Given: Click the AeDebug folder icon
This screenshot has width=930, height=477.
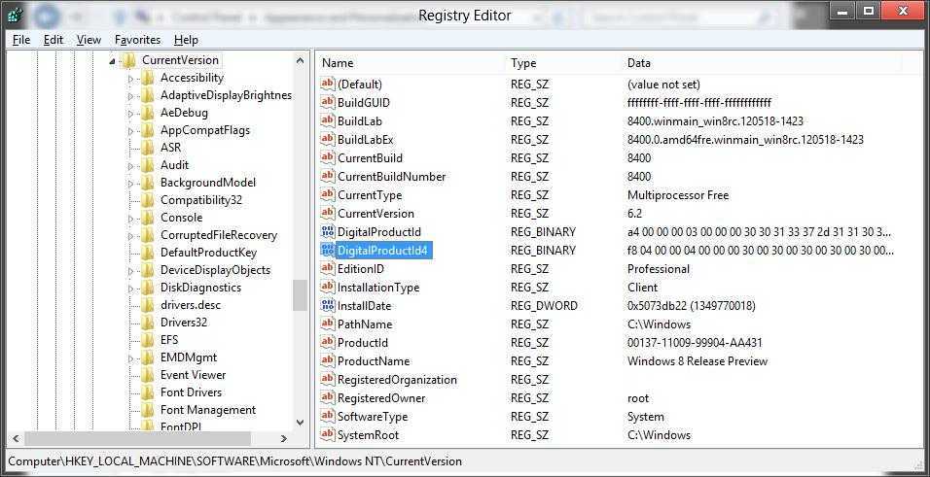Looking at the screenshot, I should click(x=148, y=113).
